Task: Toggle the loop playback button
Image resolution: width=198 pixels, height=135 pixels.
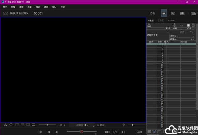Action: tap(115, 132)
